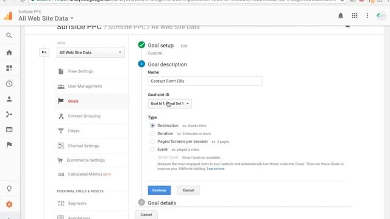Click the Goal details step heading
390x219 pixels.
pos(162,203)
